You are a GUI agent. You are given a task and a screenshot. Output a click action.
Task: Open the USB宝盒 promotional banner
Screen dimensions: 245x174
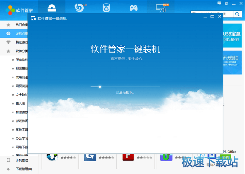click(232, 36)
